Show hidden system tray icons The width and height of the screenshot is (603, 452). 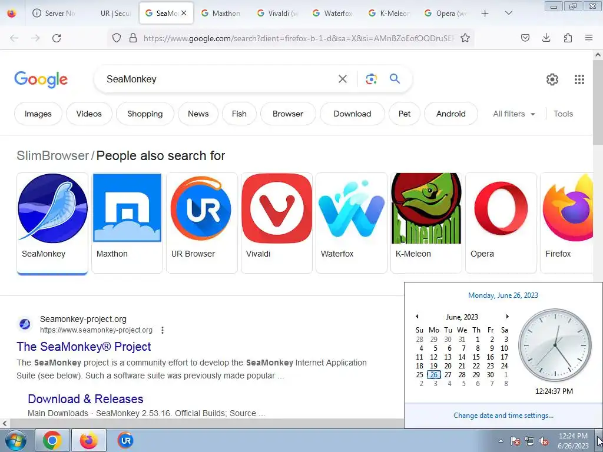[501, 441]
